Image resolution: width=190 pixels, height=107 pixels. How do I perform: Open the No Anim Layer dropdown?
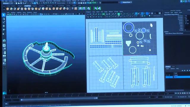tap(169, 97)
